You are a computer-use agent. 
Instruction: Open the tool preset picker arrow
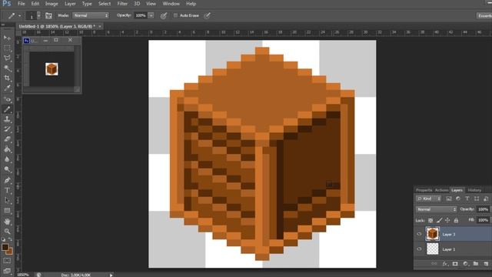coord(19,15)
